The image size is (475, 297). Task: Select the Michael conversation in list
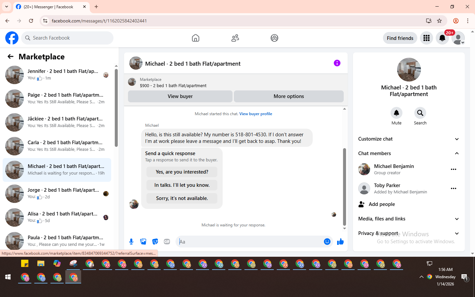pos(57,170)
